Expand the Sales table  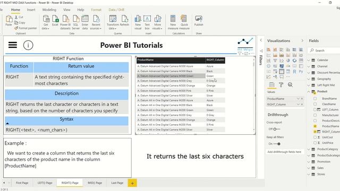point(309,168)
